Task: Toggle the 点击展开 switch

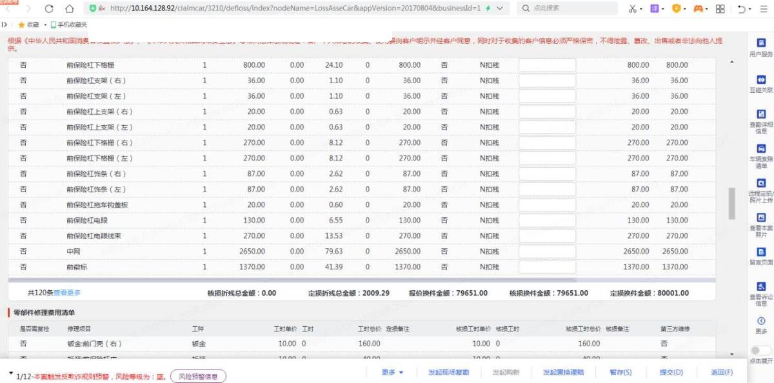Action: (x=761, y=350)
